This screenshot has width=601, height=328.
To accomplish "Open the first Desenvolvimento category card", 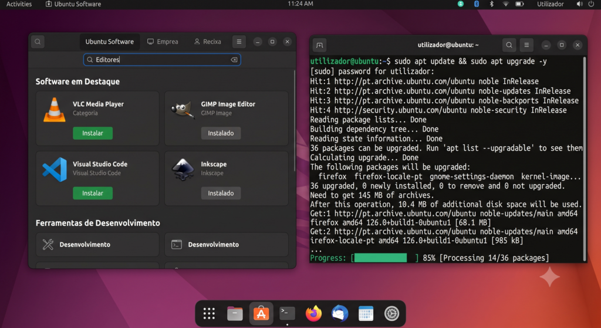I will pyautogui.click(x=97, y=245).
